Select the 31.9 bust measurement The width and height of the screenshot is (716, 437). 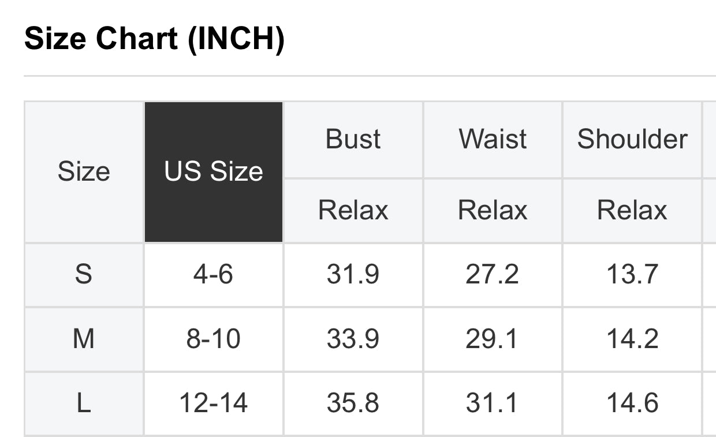353,274
